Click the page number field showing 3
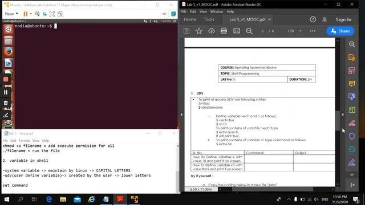This screenshot has height=205, width=365. pyautogui.click(x=262, y=31)
